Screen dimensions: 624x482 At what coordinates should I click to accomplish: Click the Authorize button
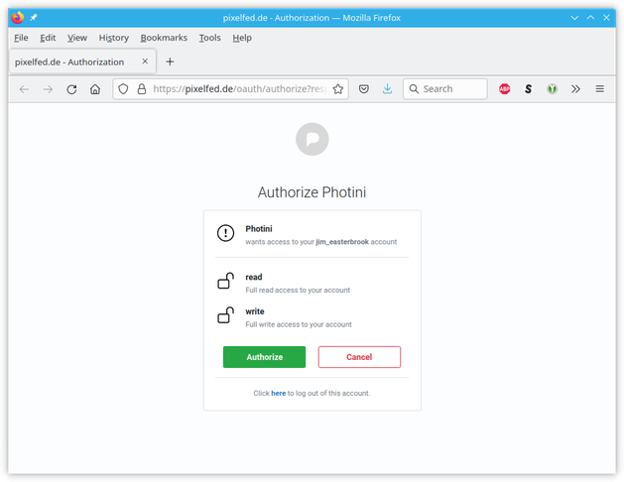click(264, 357)
